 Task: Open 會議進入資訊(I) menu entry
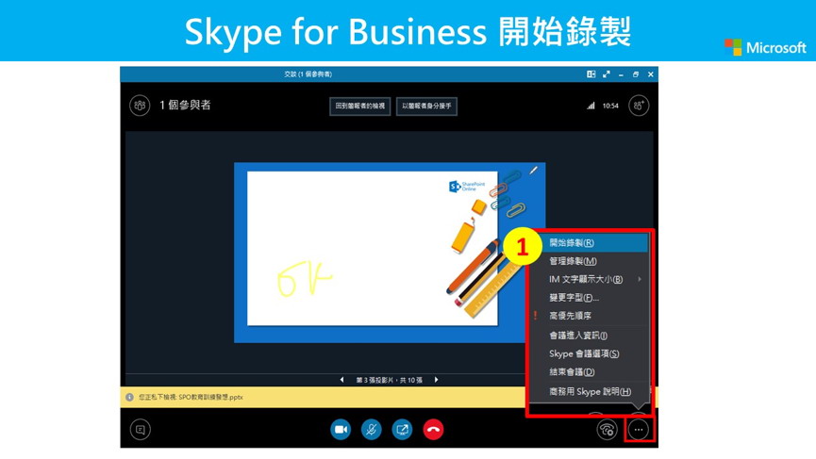(589, 336)
